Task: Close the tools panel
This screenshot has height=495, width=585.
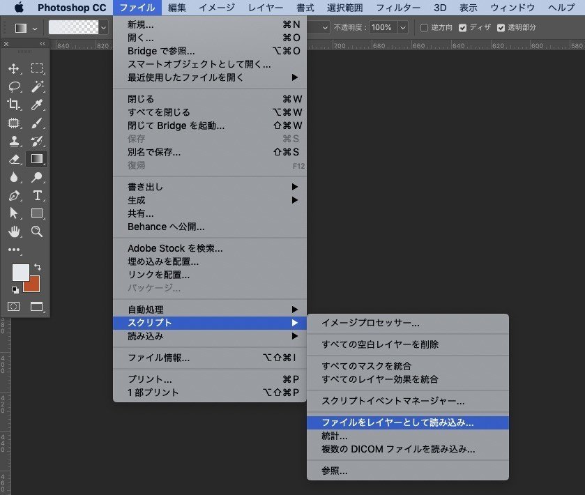Action: click(x=6, y=44)
